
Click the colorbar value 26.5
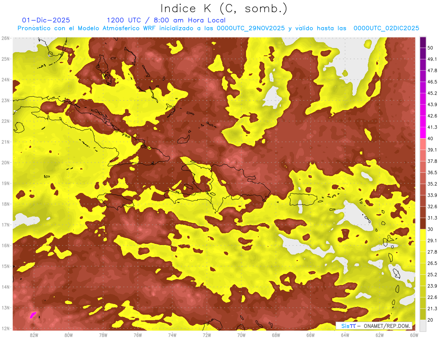coord(432,263)
